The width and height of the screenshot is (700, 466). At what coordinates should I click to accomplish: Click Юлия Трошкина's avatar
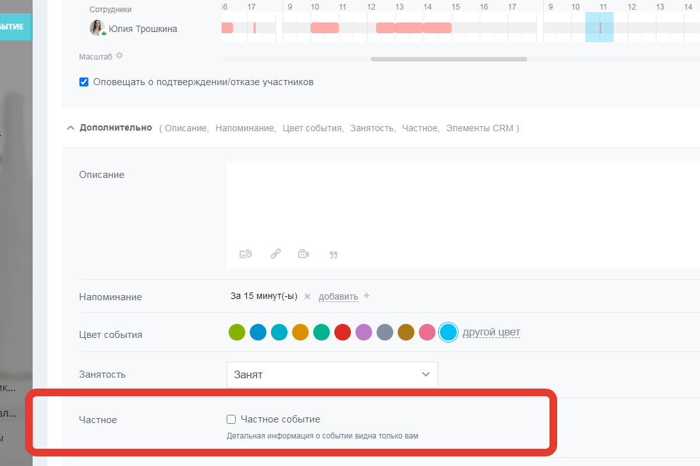pos(97,28)
